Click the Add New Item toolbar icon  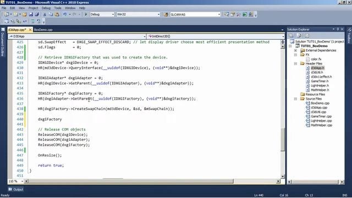[x=16, y=14]
